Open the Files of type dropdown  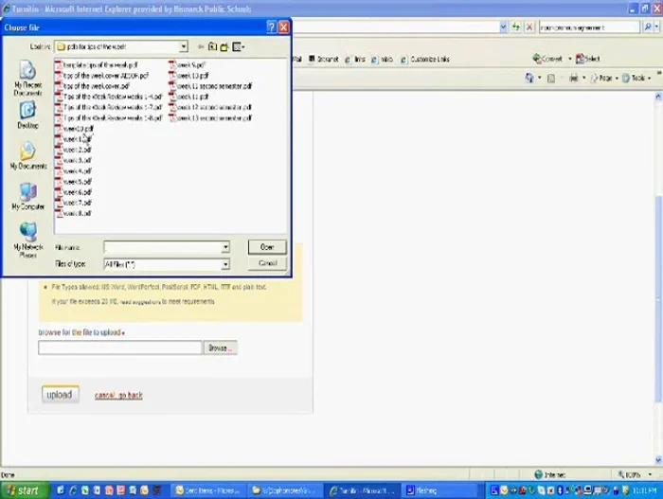[x=224, y=264]
